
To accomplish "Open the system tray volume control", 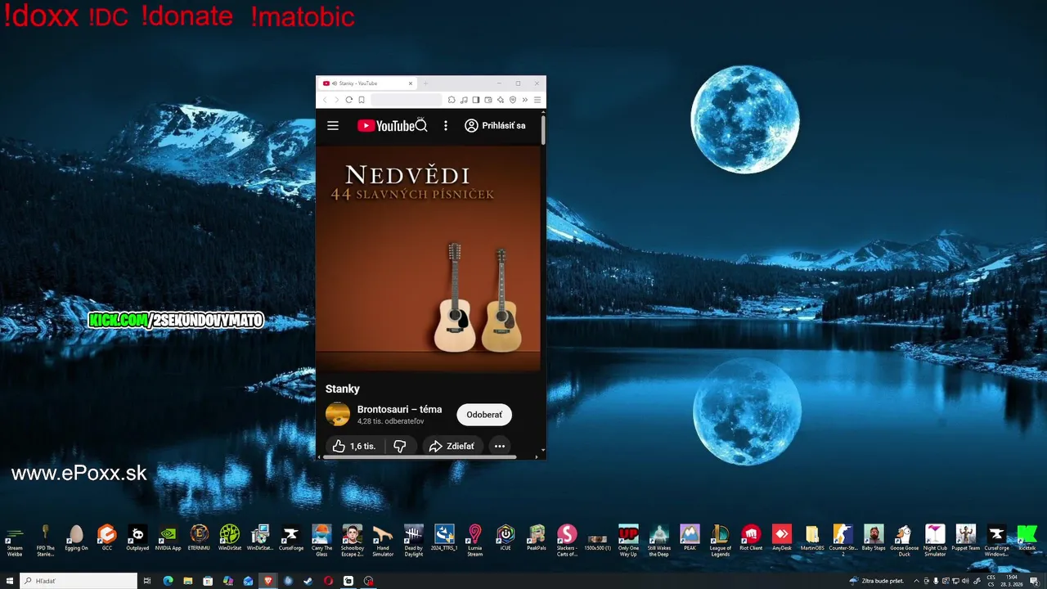I will tap(965, 581).
